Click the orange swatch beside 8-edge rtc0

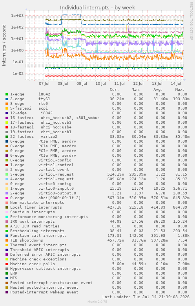tap(7, 104)
